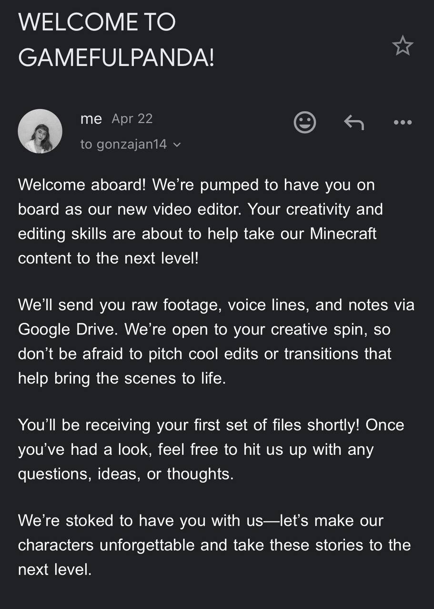This screenshot has height=609, width=434.
Task: Tap the sender's profile picture
Action: [40, 131]
